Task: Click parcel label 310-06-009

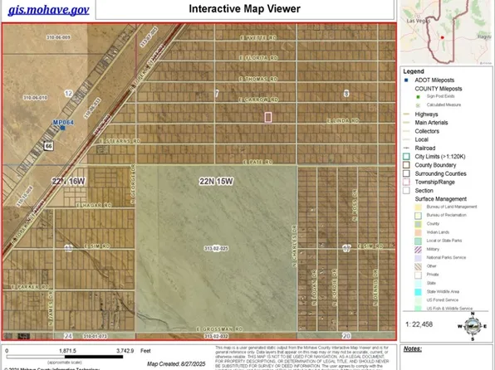Action: [58, 37]
